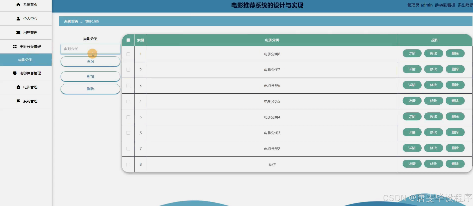The width and height of the screenshot is (473, 206).
Task: Click 删除 for 电影分类8 row
Action: coord(455,53)
